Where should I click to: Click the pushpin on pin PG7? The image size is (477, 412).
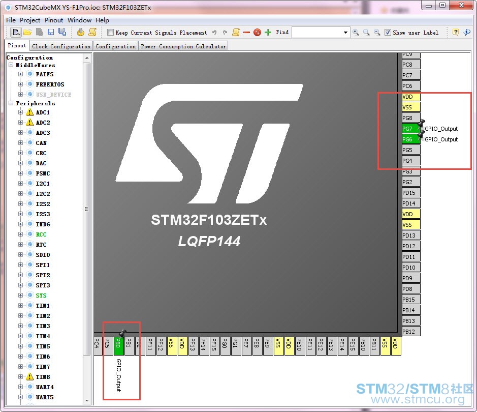[421, 123]
